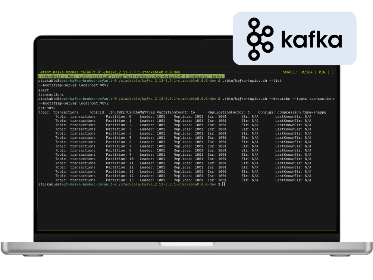The height and width of the screenshot is (280, 373).
Task: Click the final stackable@test-kafka-broker-default-0 prompt
Action: (77, 184)
